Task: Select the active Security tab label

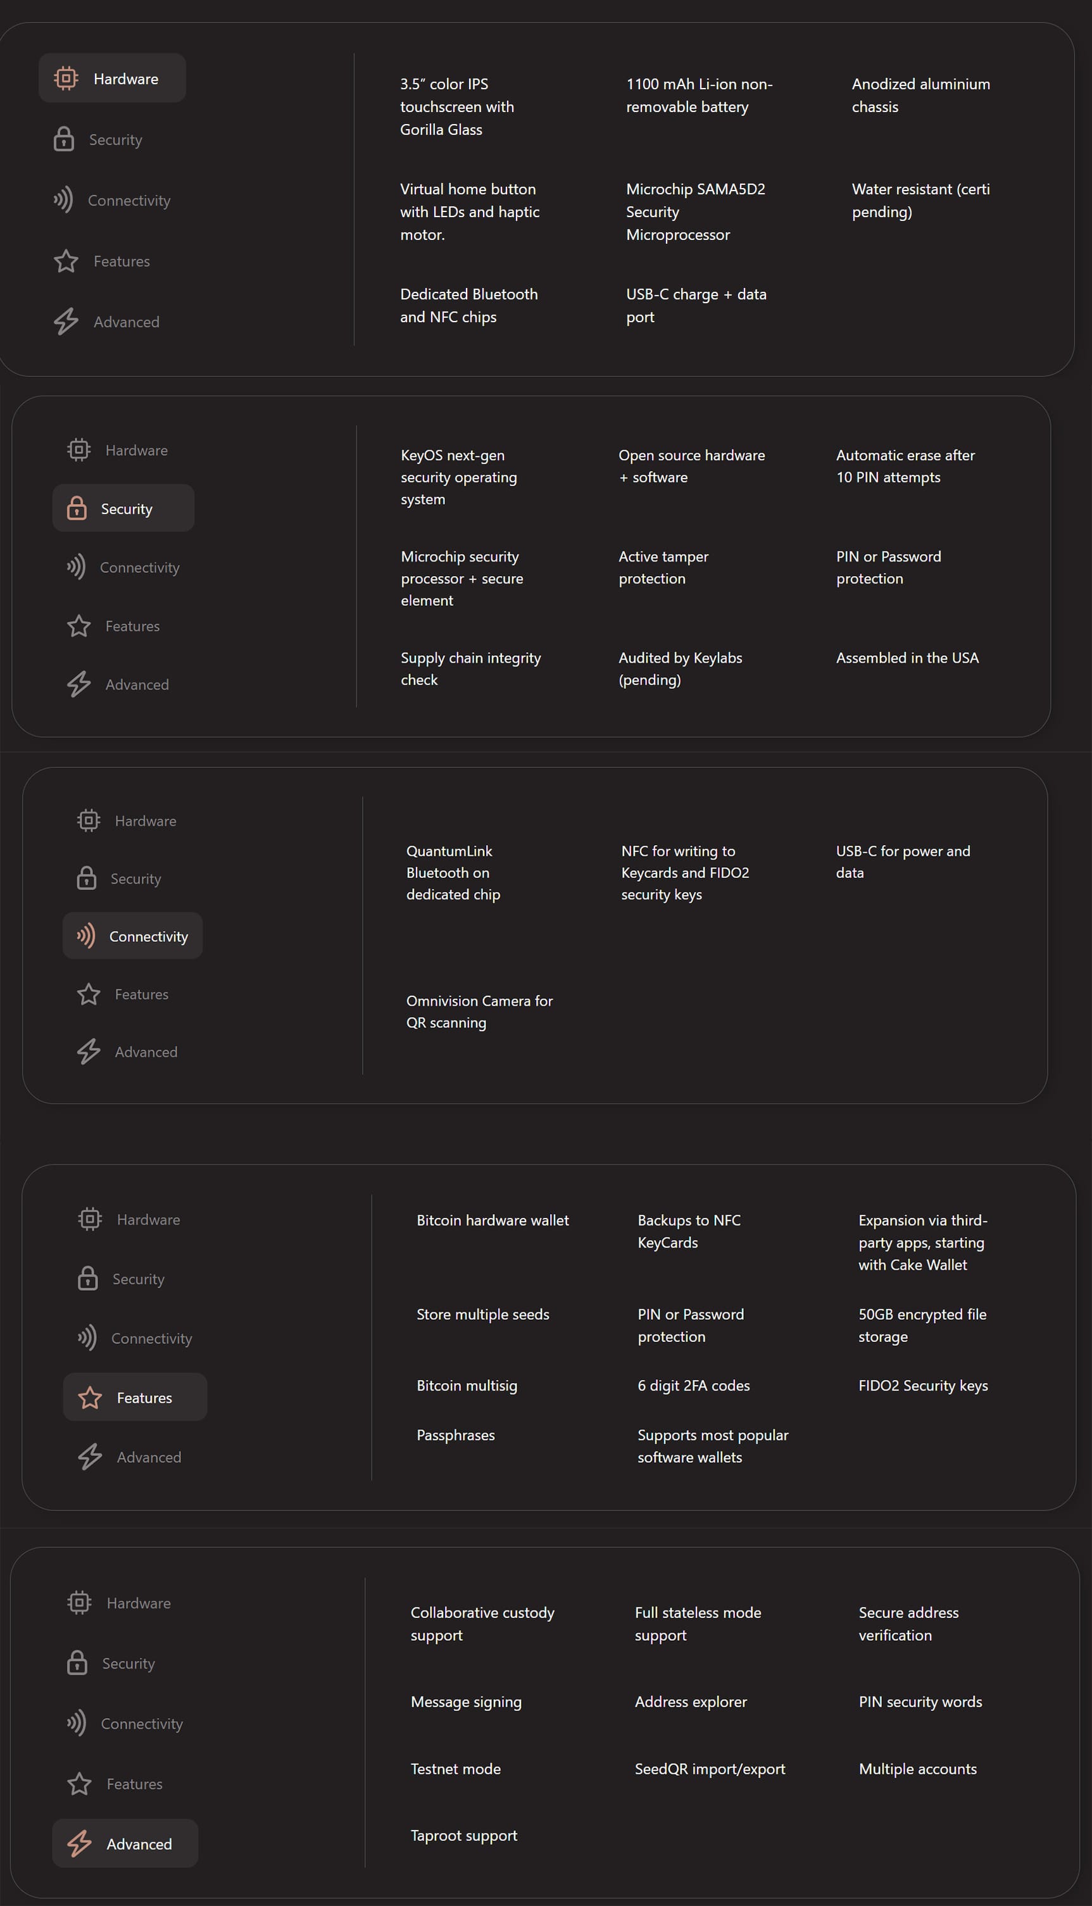Action: tap(127, 509)
